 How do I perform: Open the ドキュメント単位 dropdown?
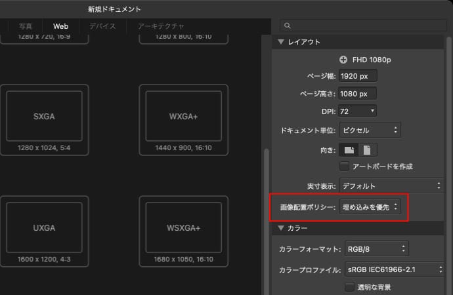click(370, 130)
